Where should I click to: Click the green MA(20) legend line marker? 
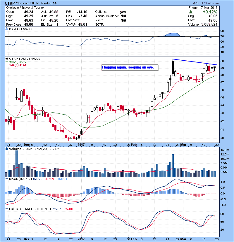click(6, 62)
